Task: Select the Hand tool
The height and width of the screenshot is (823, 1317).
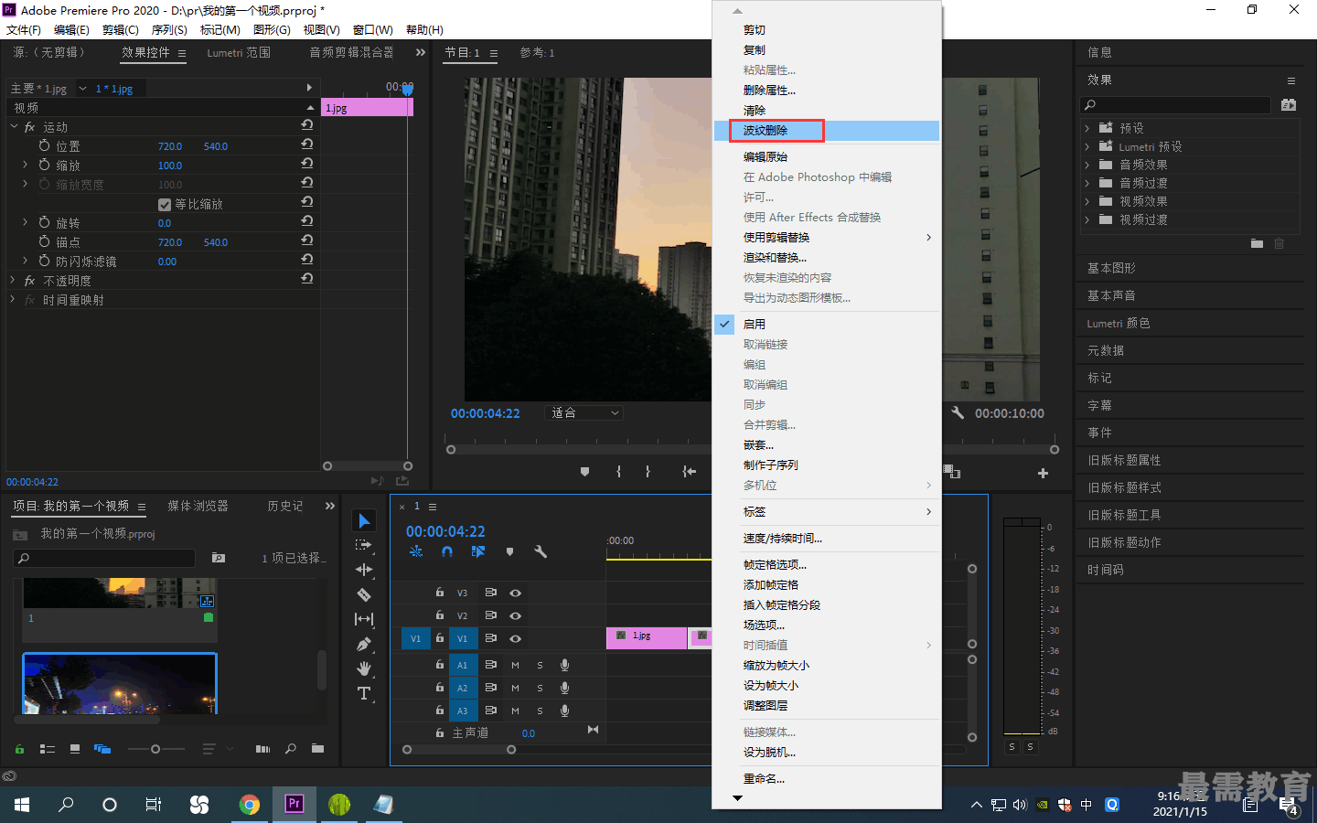Action: (364, 668)
